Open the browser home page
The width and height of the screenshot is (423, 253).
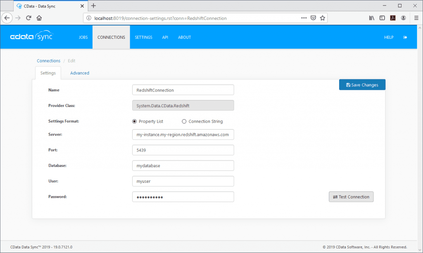[39, 18]
